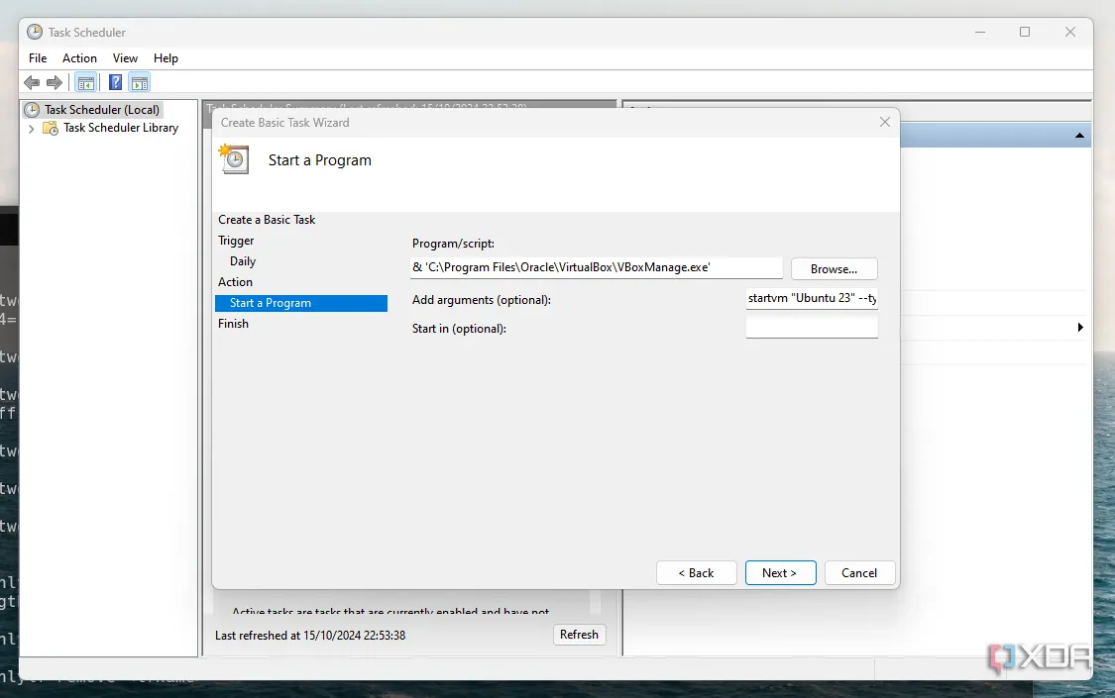
Task: Expand the Task Scheduler Library tree node
Action: 32,129
